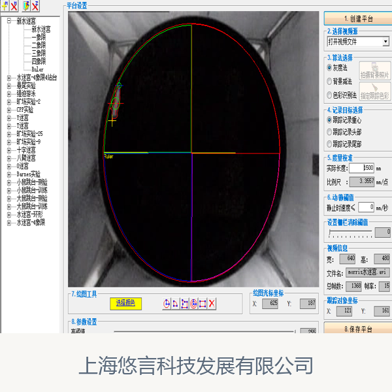Expand the 八臂迷宫 tree node
This screenshot has height=392, width=392.
click(x=9, y=159)
